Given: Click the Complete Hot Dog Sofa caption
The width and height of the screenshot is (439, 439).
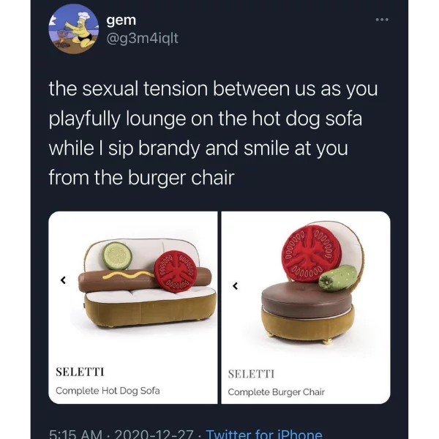Looking at the screenshot, I should click(108, 391).
